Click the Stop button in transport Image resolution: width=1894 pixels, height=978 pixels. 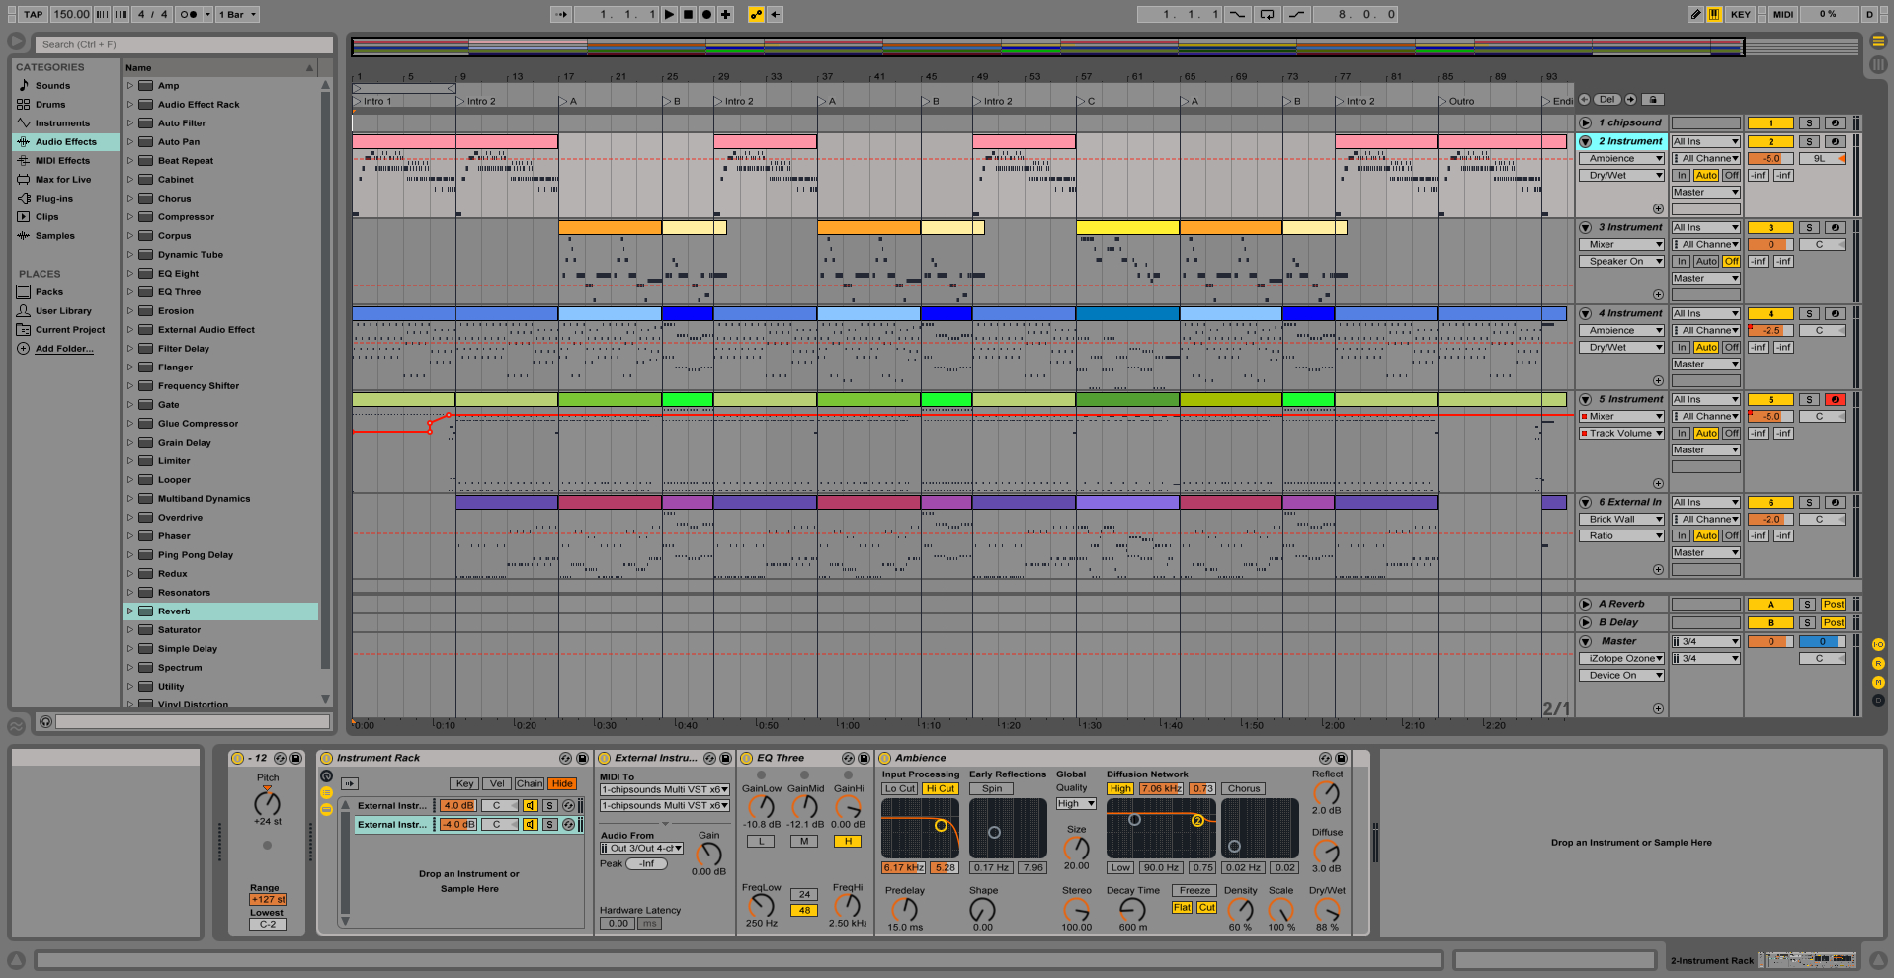pyautogui.click(x=688, y=14)
